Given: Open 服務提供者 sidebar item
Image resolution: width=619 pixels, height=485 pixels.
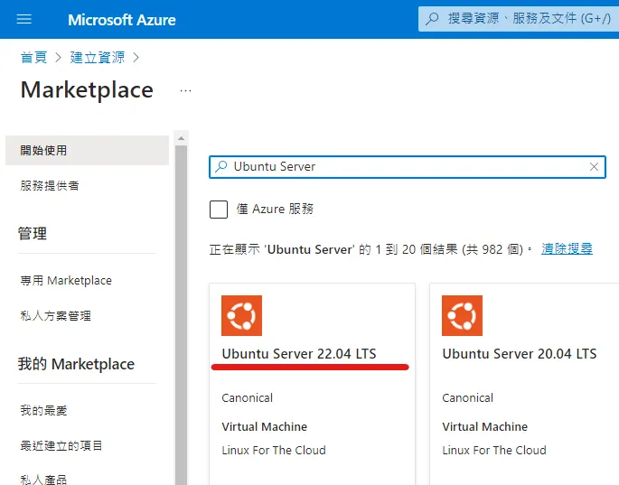Looking at the screenshot, I should coord(50,186).
